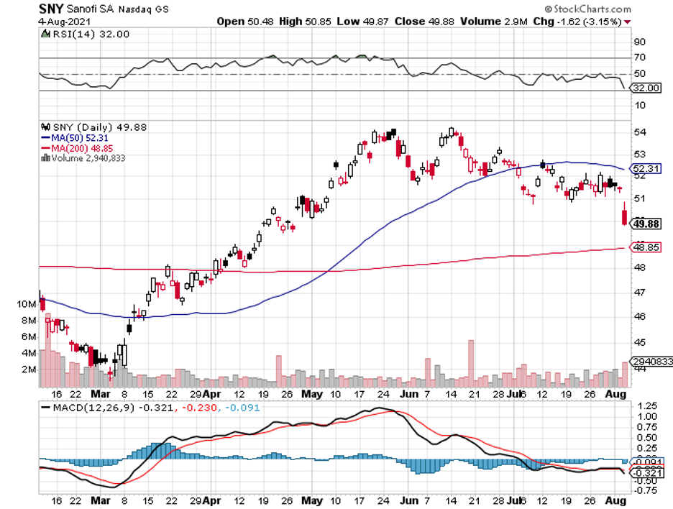Click the Open 50.48 value
Screen dimensions: 673x509
(x=245, y=22)
